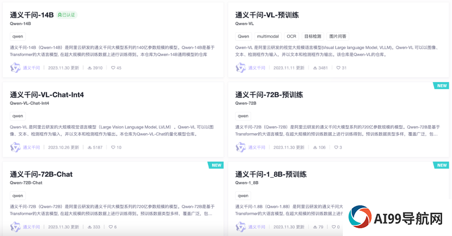Select the qwen tag on 通义千问-14B card
452x236 pixels.
point(17,36)
